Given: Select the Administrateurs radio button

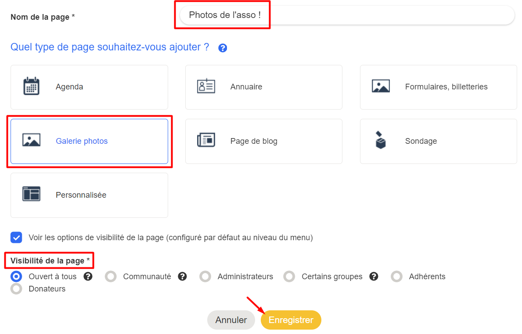Looking at the screenshot, I should tap(205, 277).
